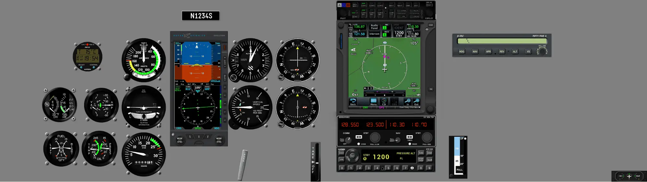Select the XPDR 1200 STBY field on the GTN

[x=399, y=34]
